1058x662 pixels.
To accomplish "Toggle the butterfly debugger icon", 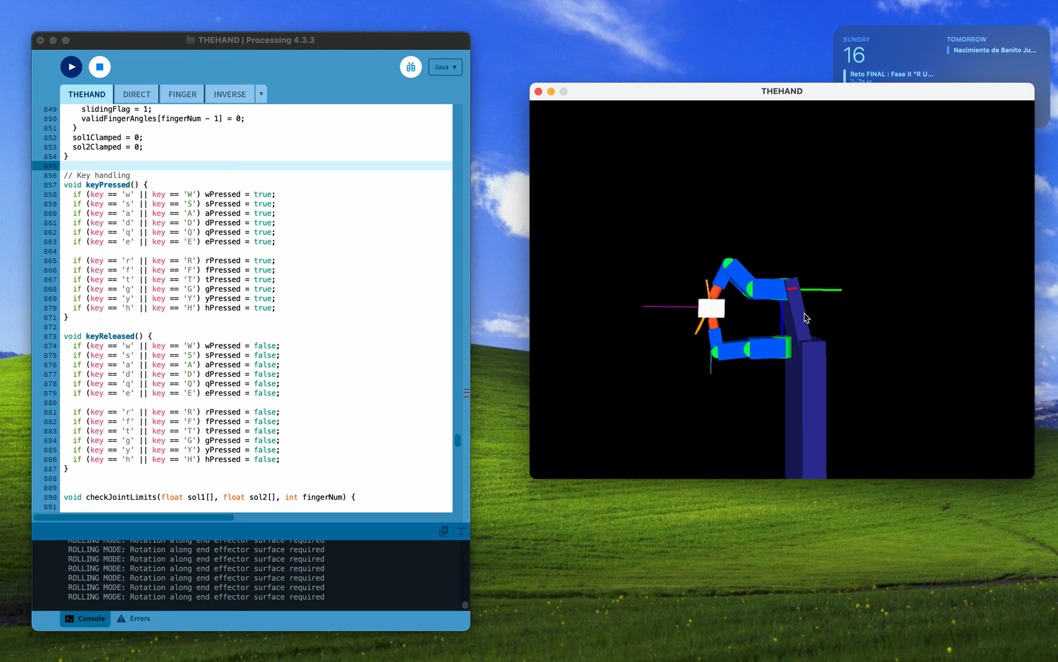I will click(411, 67).
